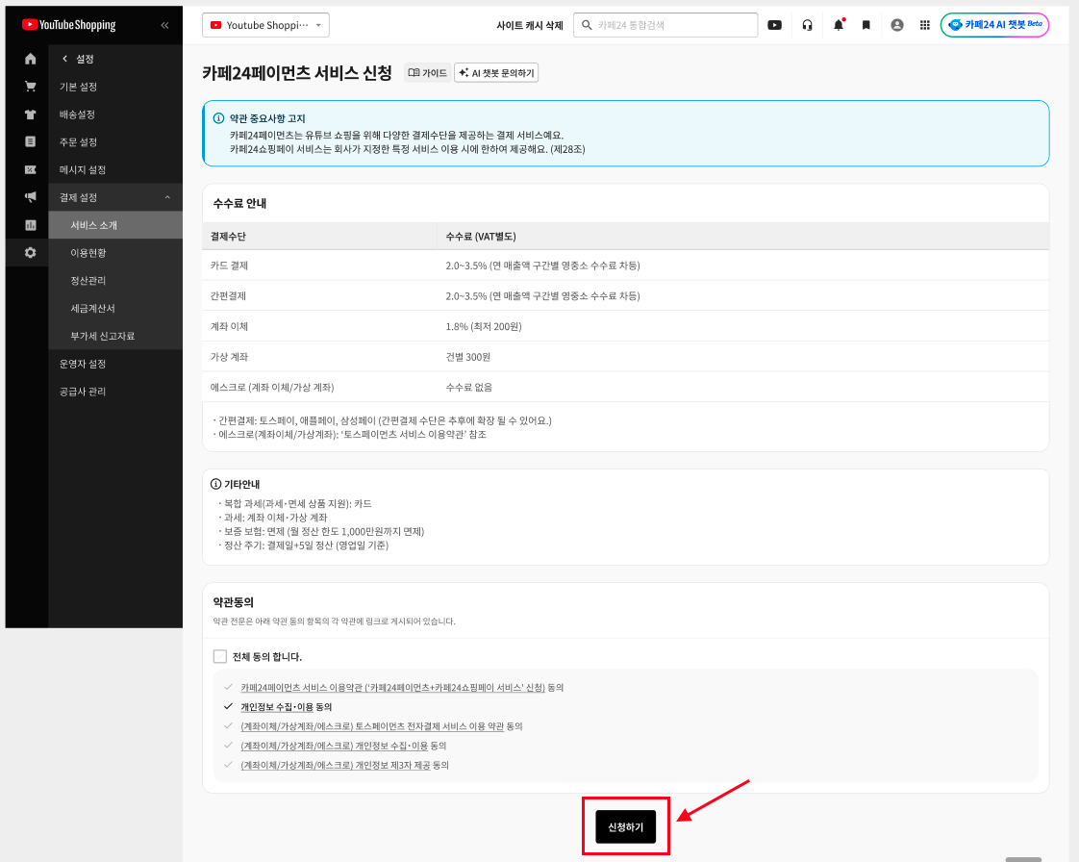Open the megaphone marketing icon

click(x=30, y=197)
